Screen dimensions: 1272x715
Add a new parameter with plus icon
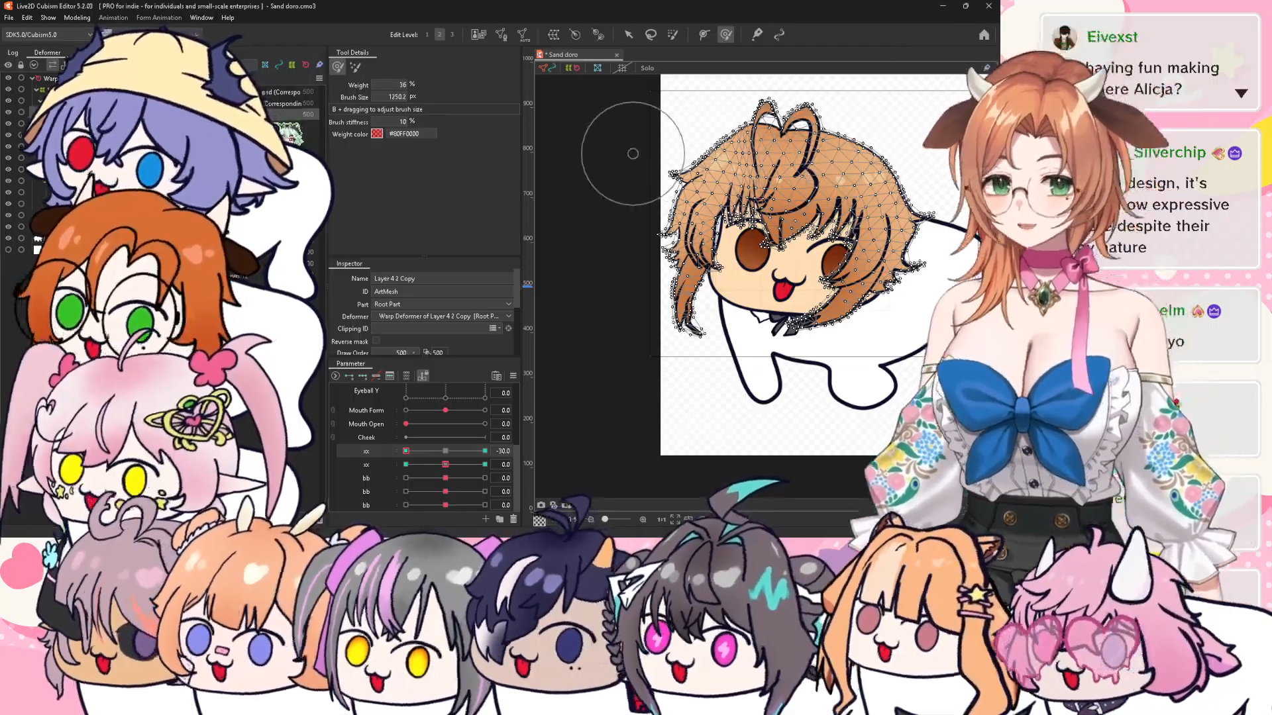coord(486,519)
